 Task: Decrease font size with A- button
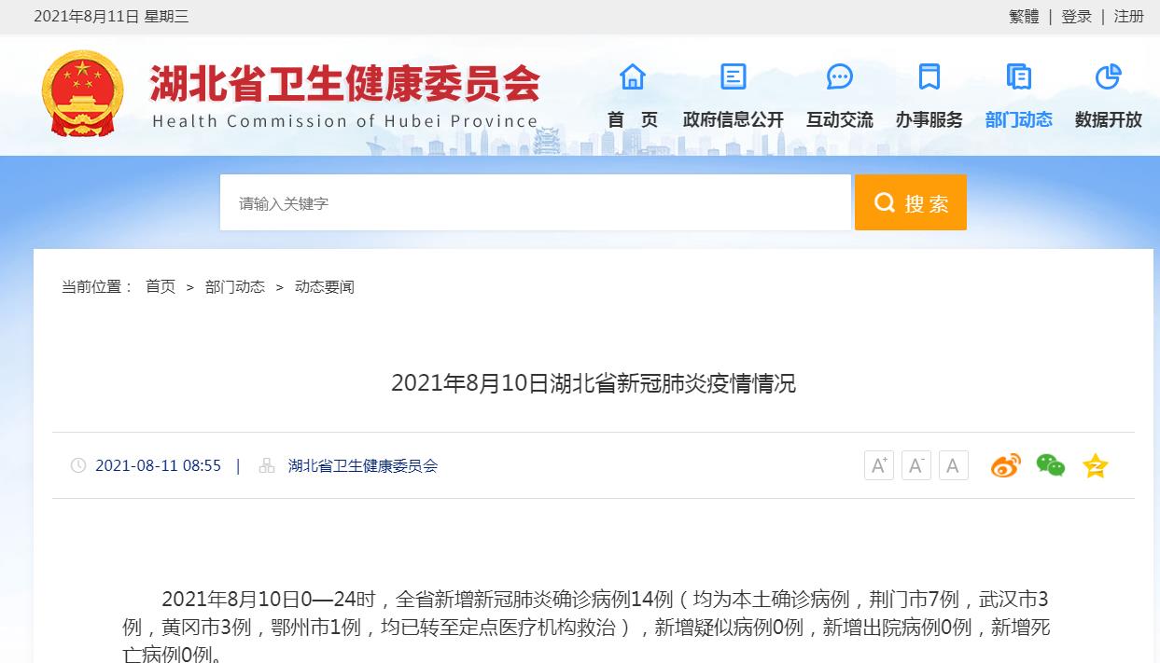pyautogui.click(x=915, y=465)
